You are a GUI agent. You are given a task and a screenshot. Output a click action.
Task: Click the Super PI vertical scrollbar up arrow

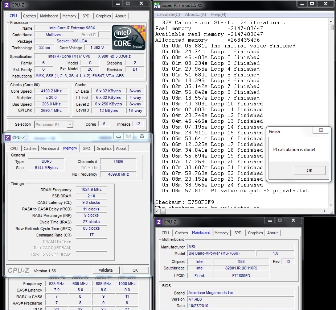pyautogui.click(x=331, y=21)
